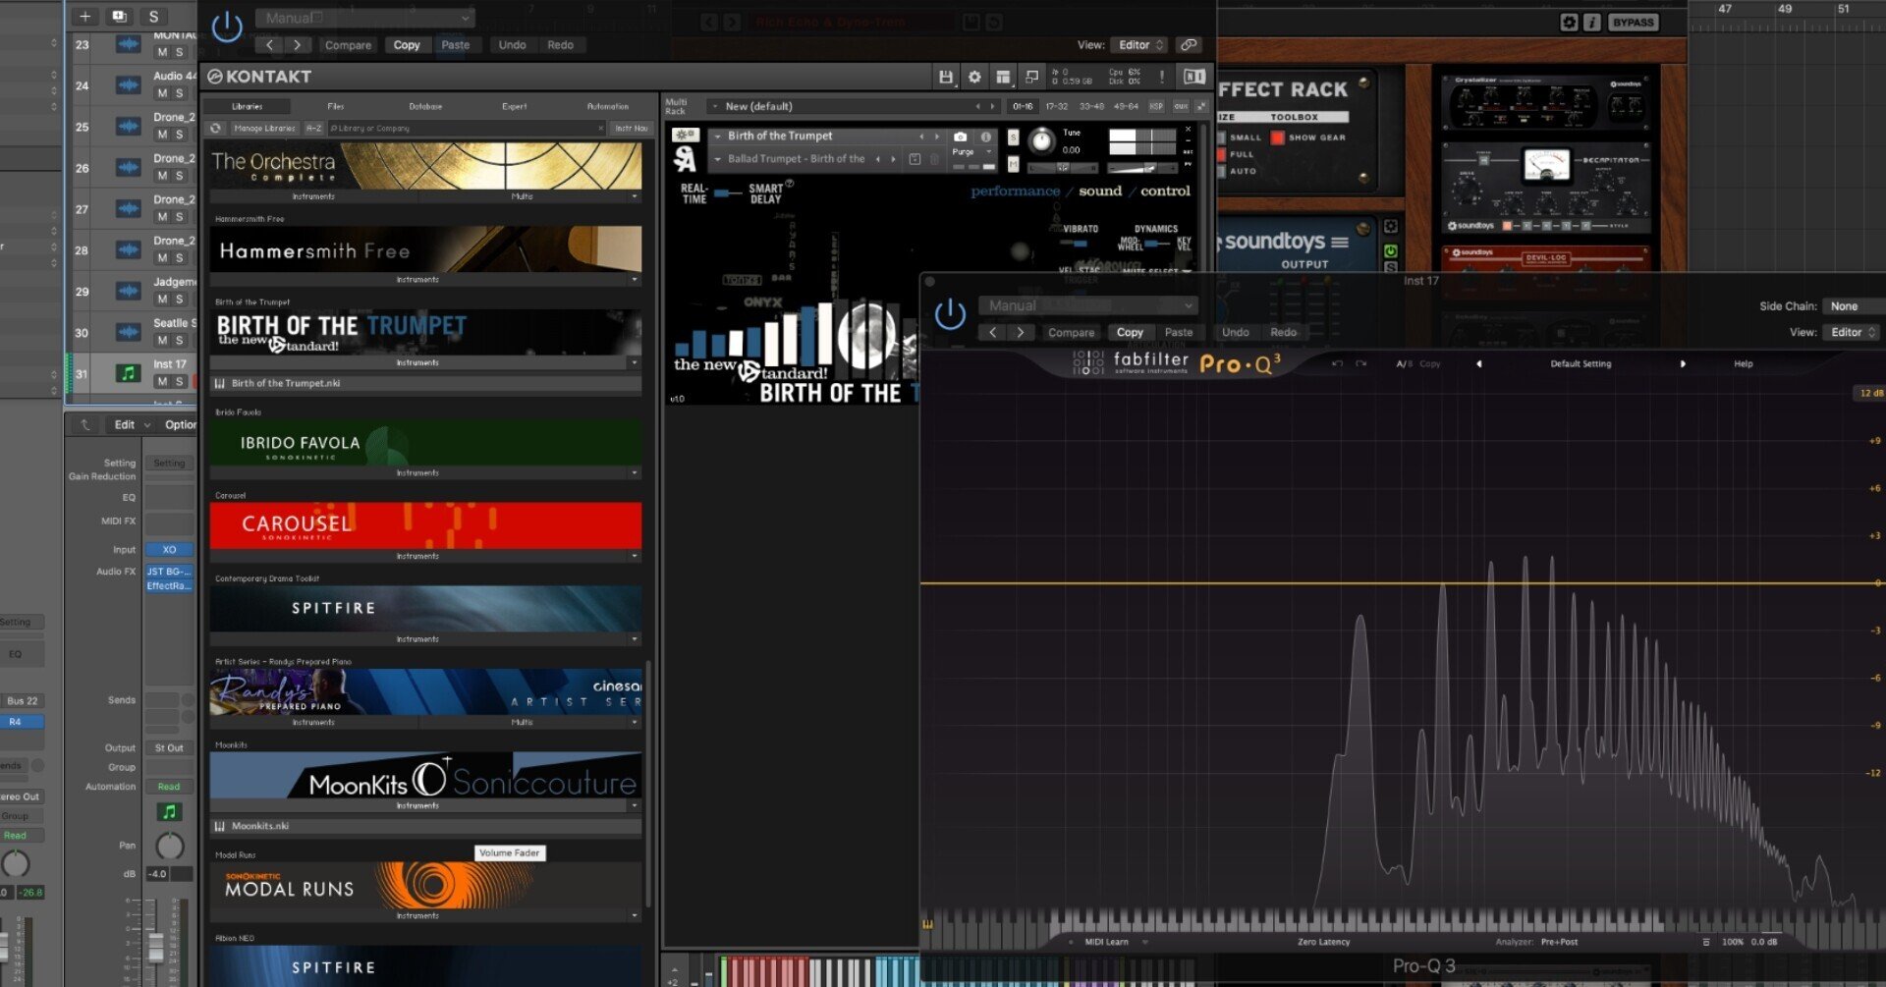Switch to Kontakt Automation tab

point(608,106)
